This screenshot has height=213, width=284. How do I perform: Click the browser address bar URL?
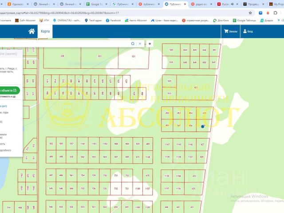(x=59, y=13)
